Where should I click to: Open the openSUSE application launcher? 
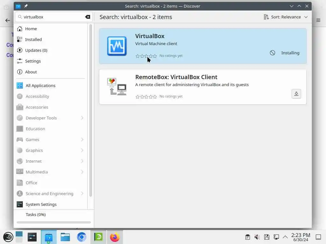coord(8,237)
